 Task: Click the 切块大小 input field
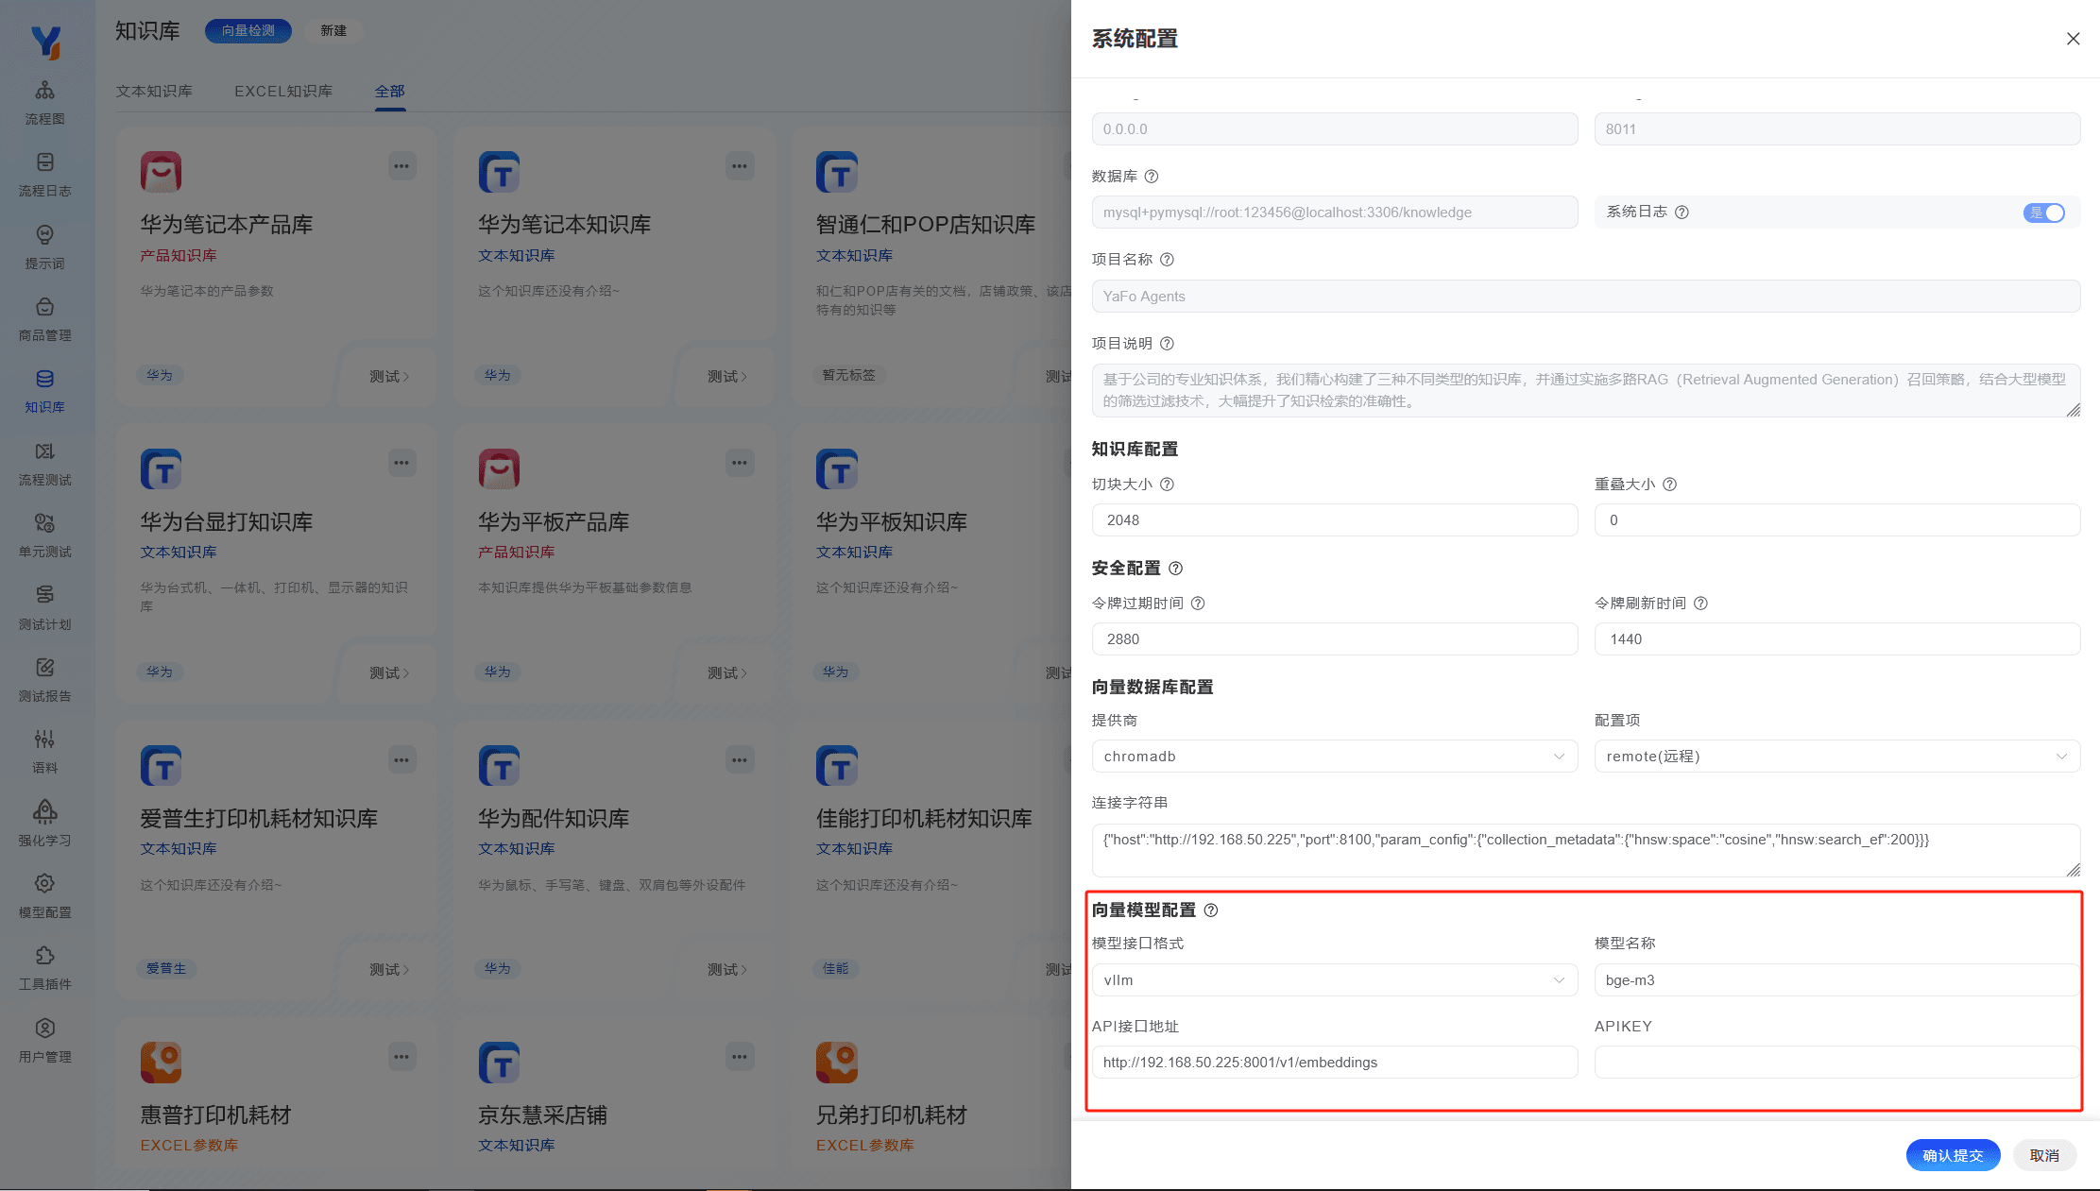(1334, 520)
